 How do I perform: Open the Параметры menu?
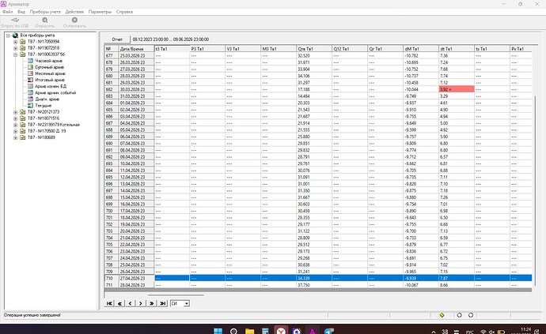coord(100,12)
